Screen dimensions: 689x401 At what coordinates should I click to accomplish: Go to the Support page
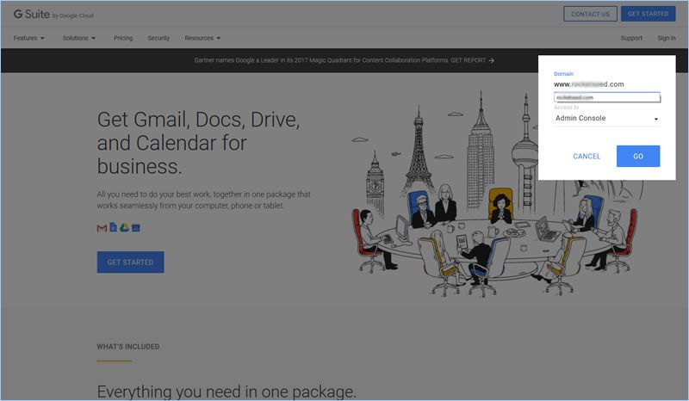click(x=631, y=38)
